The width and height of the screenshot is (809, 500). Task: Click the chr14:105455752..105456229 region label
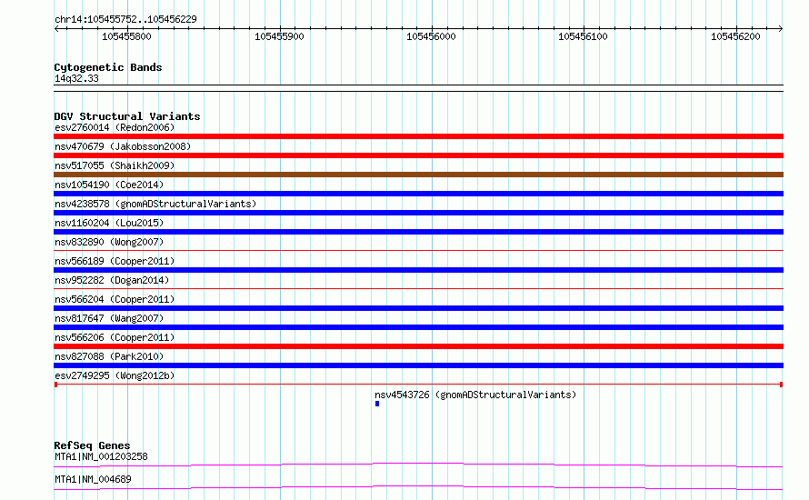point(125,19)
